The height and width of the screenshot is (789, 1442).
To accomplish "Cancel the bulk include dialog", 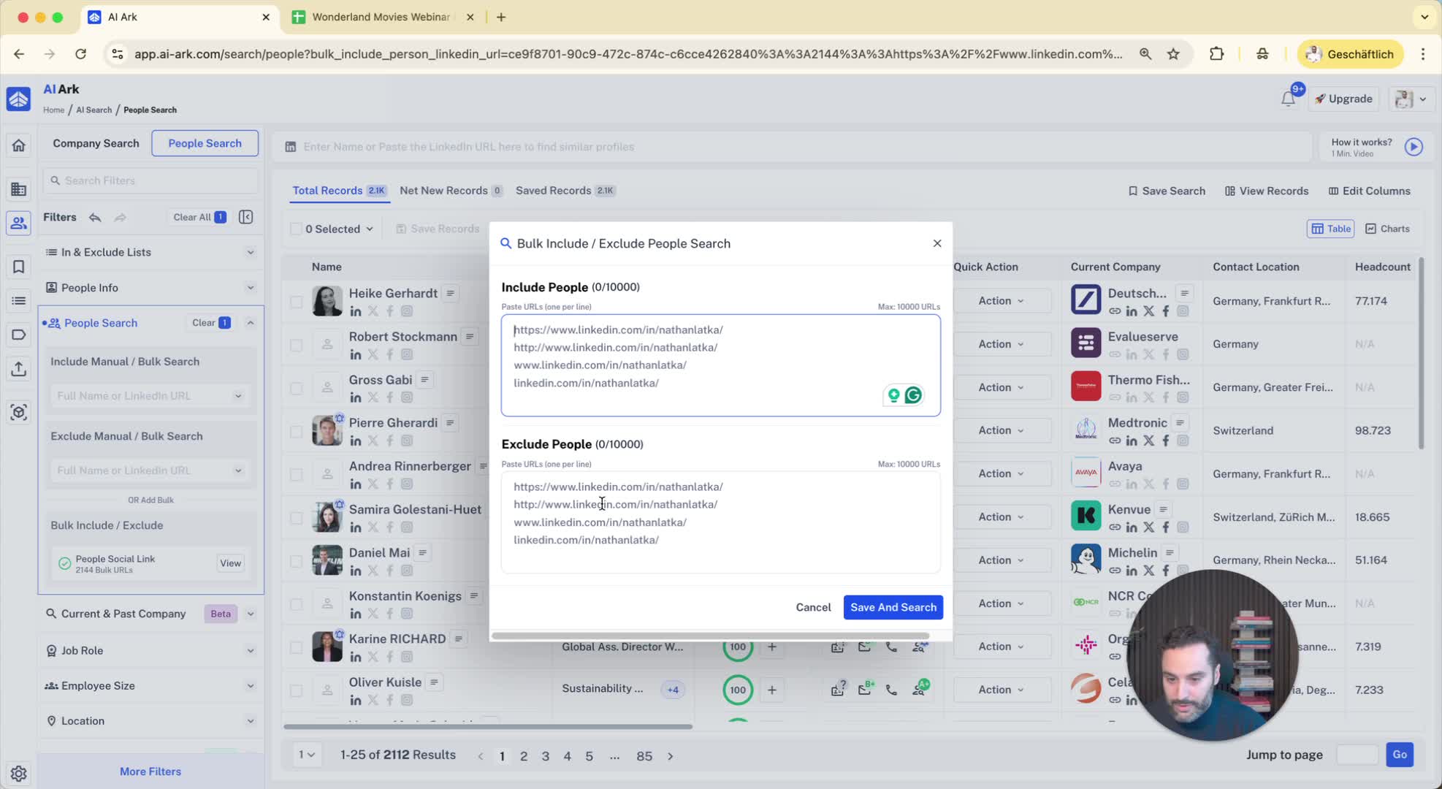I will tap(813, 607).
